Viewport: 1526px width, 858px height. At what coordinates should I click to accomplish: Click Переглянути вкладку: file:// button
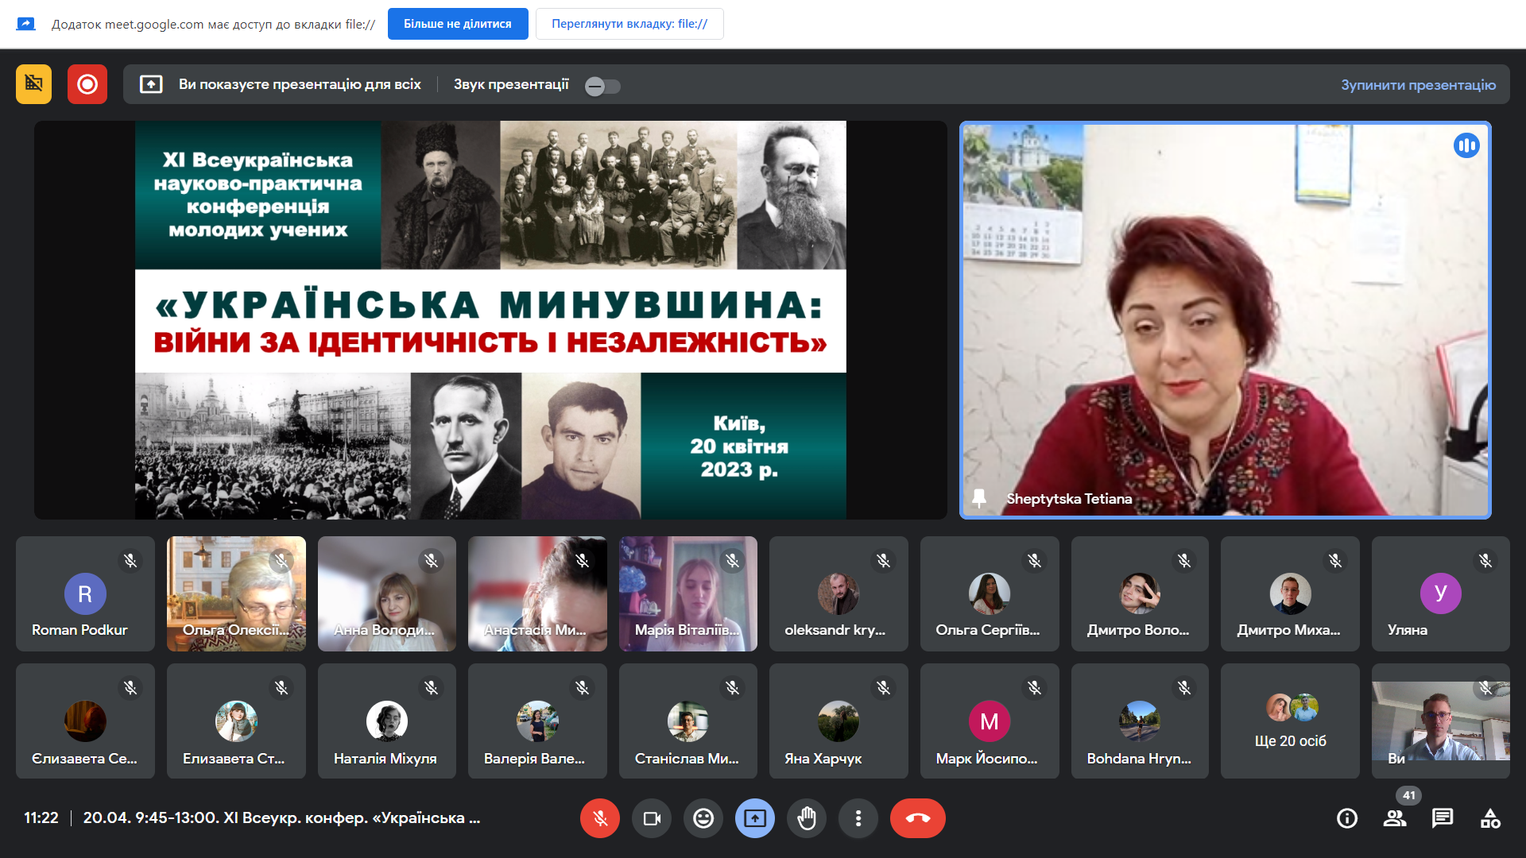coord(629,24)
